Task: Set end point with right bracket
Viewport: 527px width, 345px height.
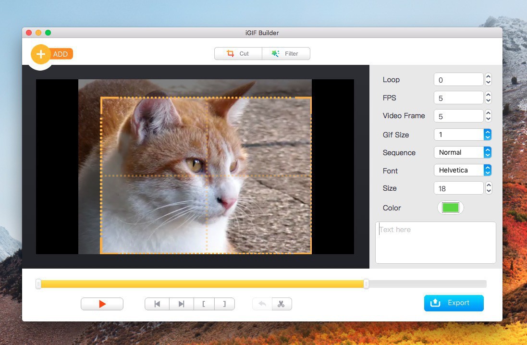Action: [223, 304]
